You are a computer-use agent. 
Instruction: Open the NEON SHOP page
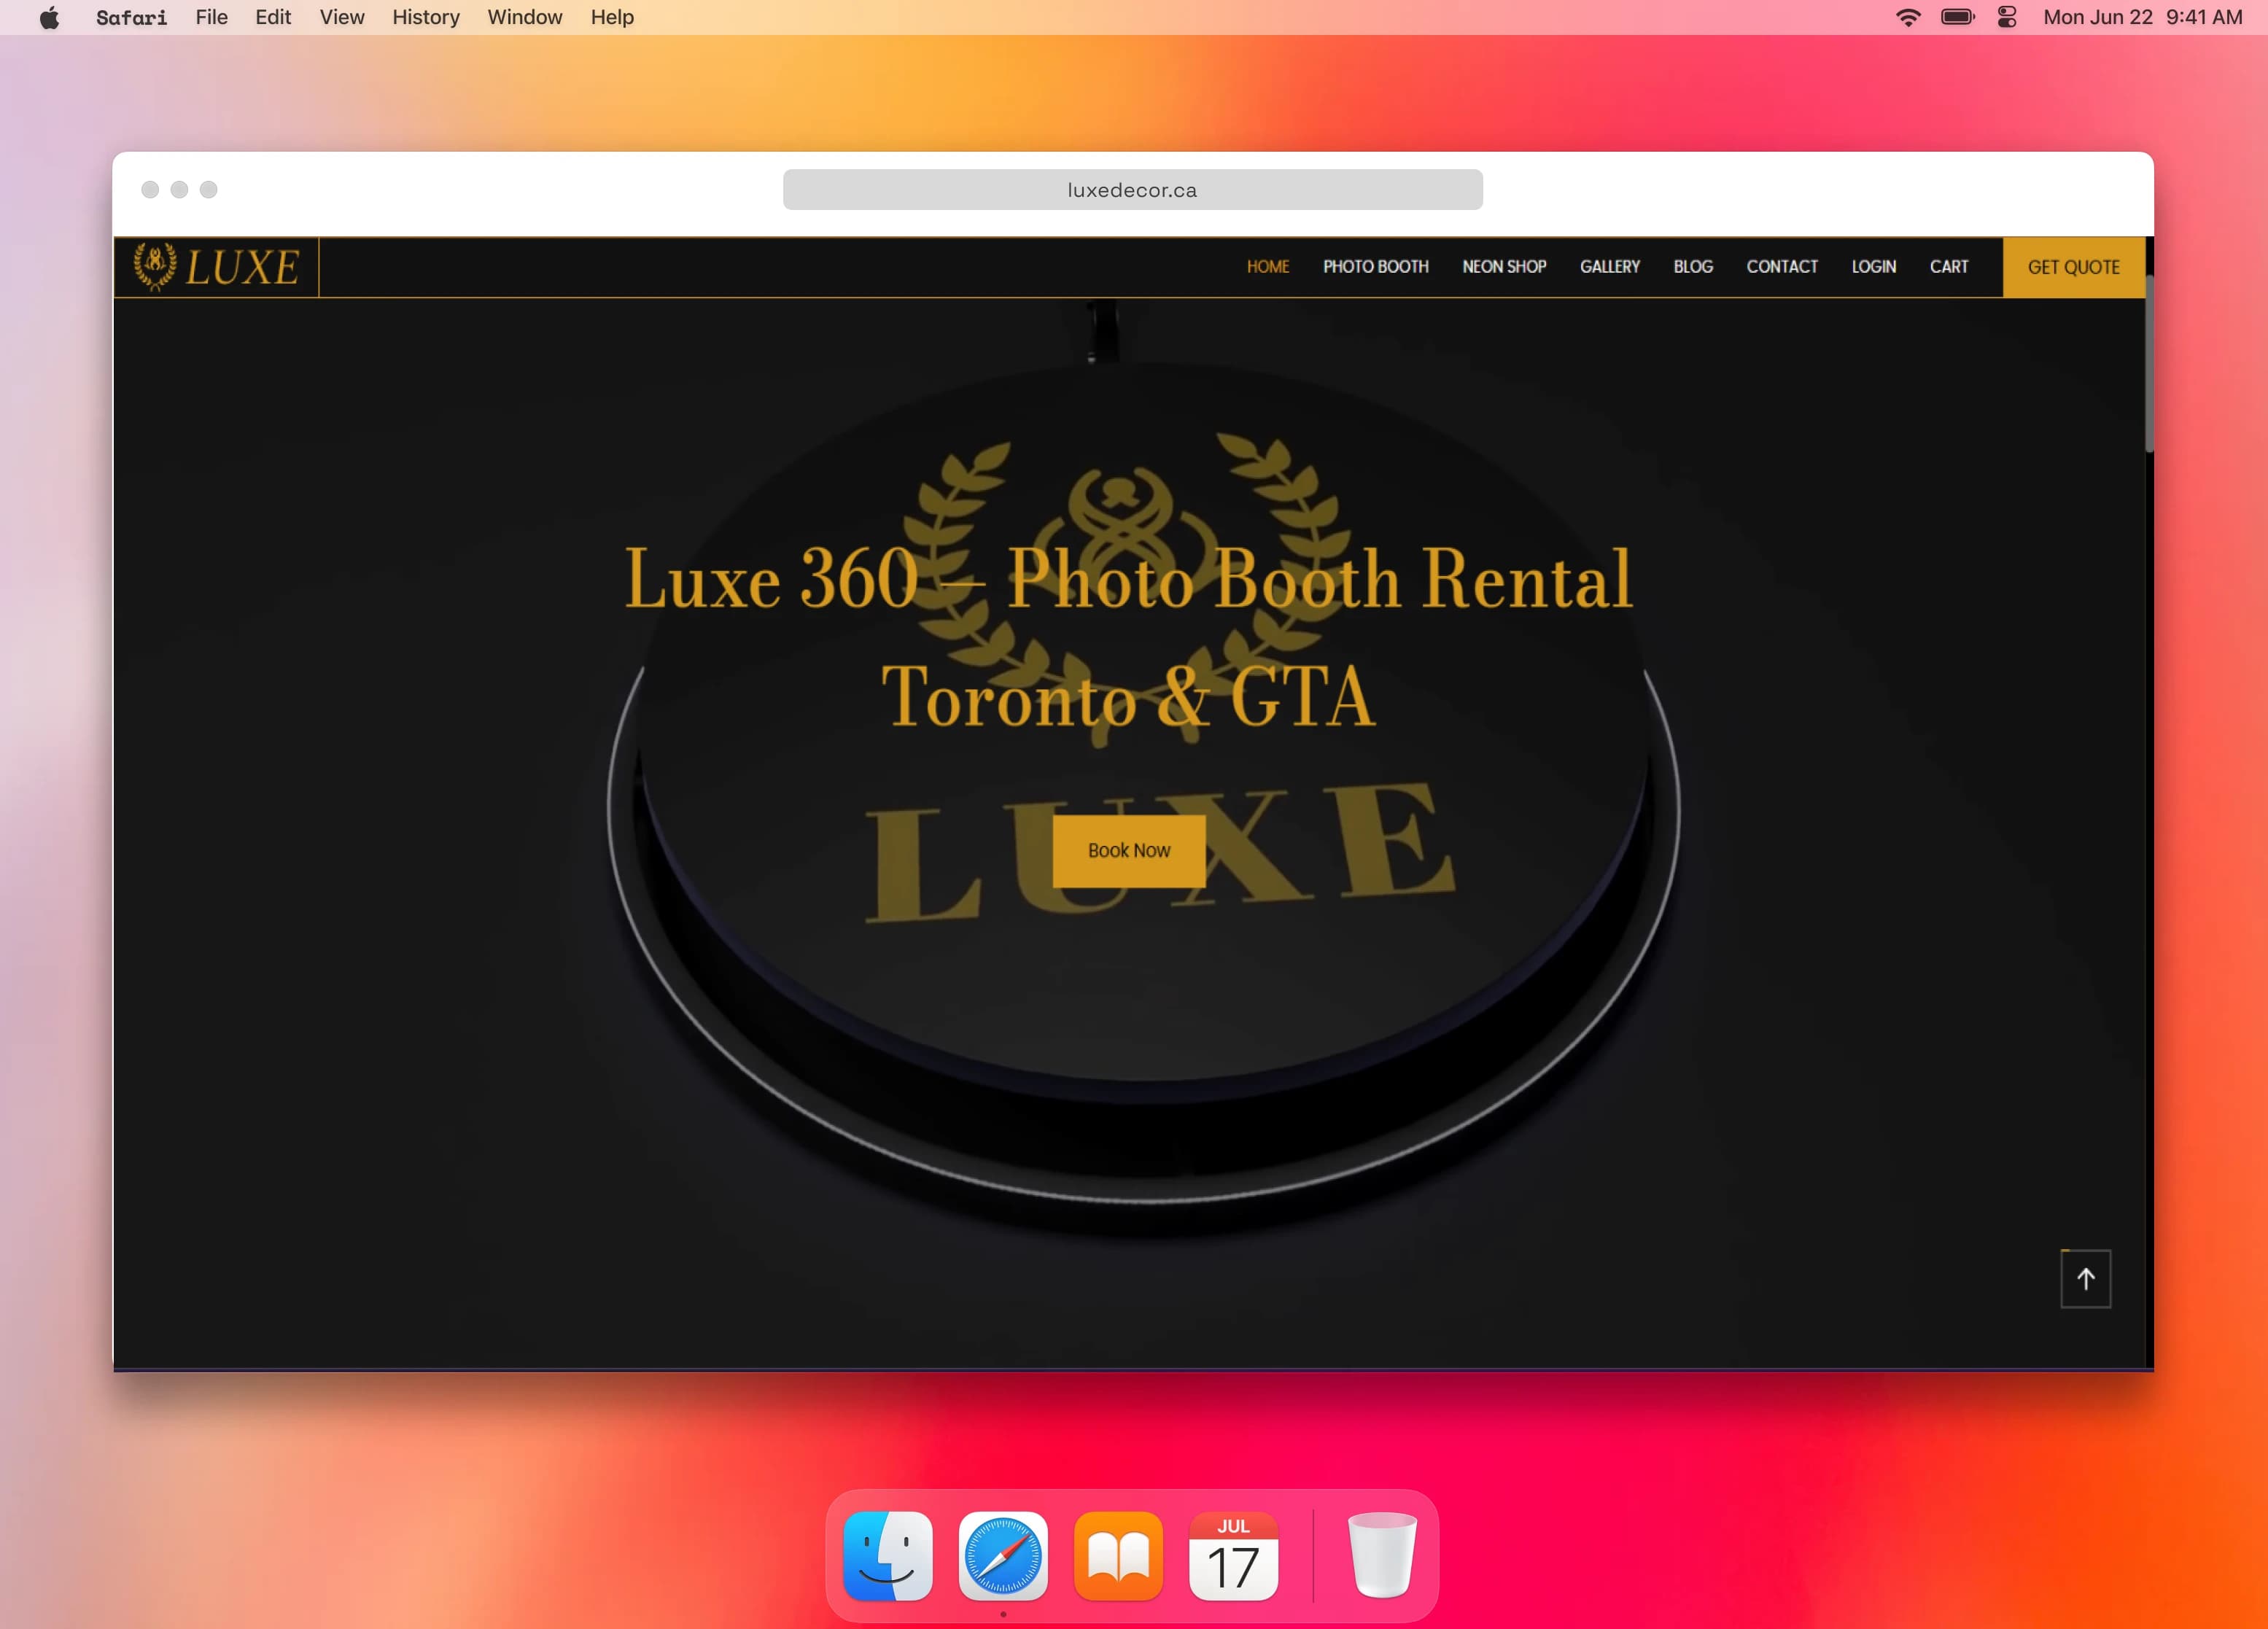1504,267
